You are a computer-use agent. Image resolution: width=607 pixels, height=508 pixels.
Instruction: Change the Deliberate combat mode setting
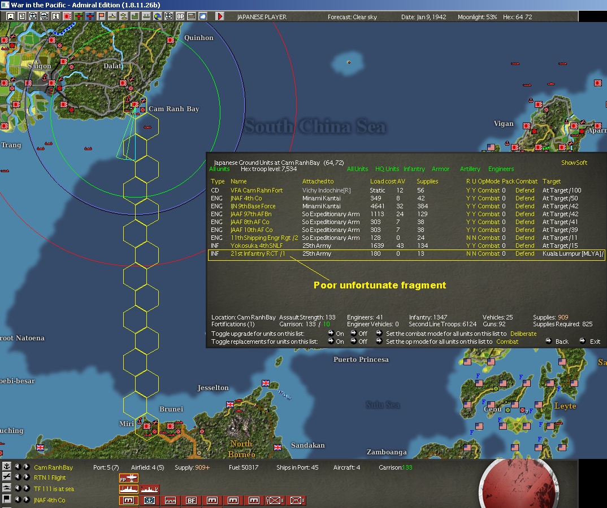point(523,334)
